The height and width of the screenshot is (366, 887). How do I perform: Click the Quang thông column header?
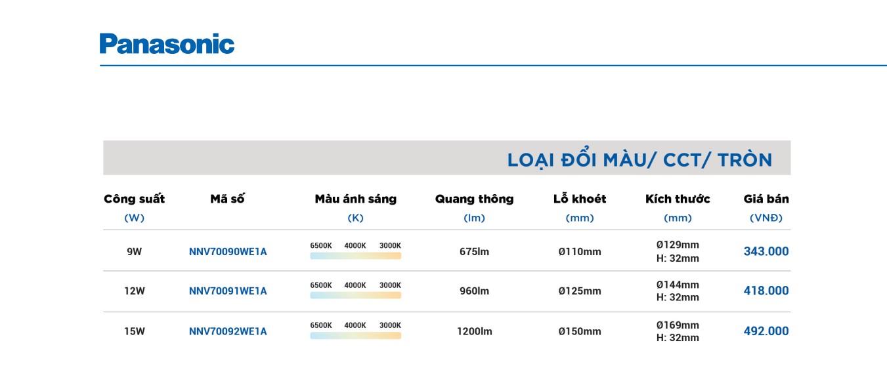point(474,199)
